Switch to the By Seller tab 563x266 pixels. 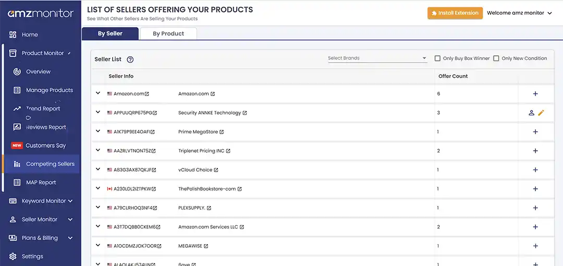110,33
